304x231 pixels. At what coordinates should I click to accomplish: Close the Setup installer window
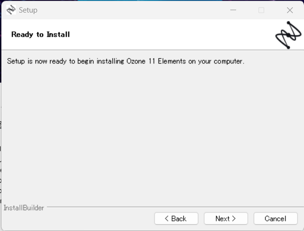[290, 10]
